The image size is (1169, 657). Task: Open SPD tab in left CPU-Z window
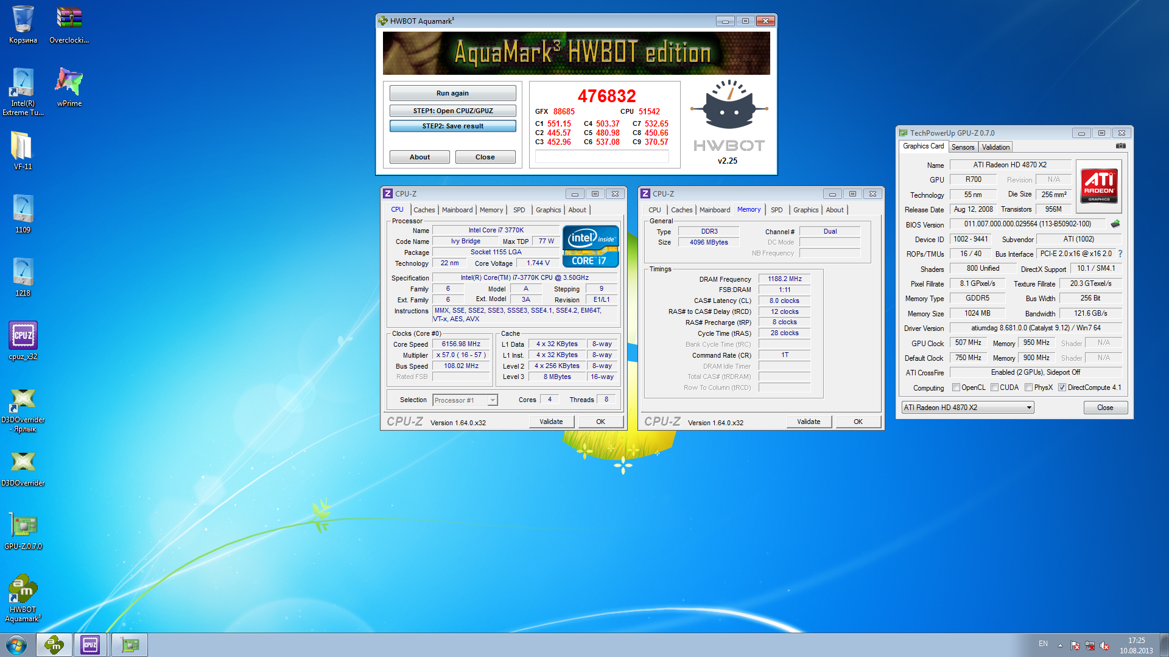519,210
